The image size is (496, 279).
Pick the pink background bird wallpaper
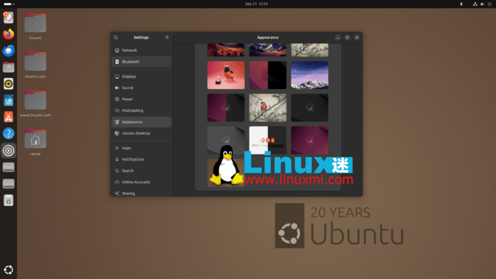226,75
